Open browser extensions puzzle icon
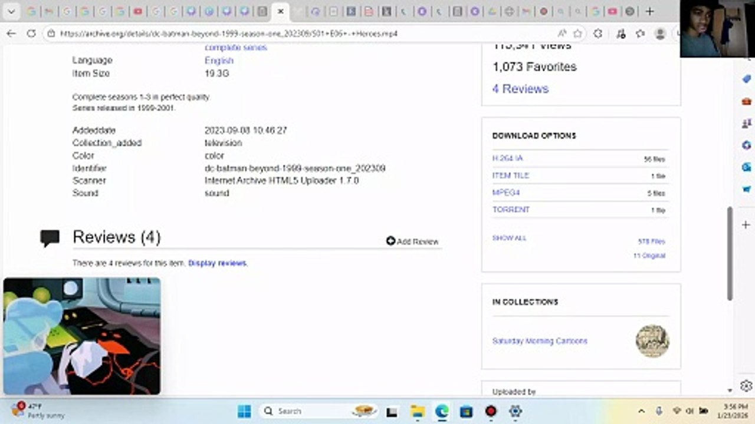 [x=598, y=34]
